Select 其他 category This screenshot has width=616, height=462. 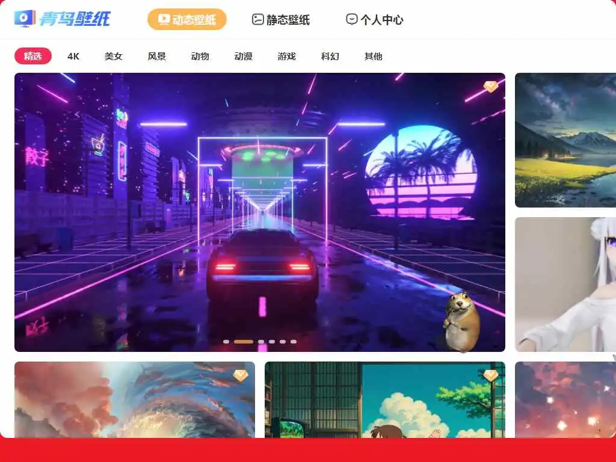373,56
